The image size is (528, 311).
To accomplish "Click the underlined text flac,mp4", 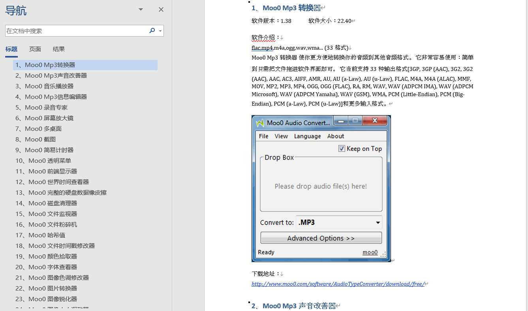I will [262, 48].
